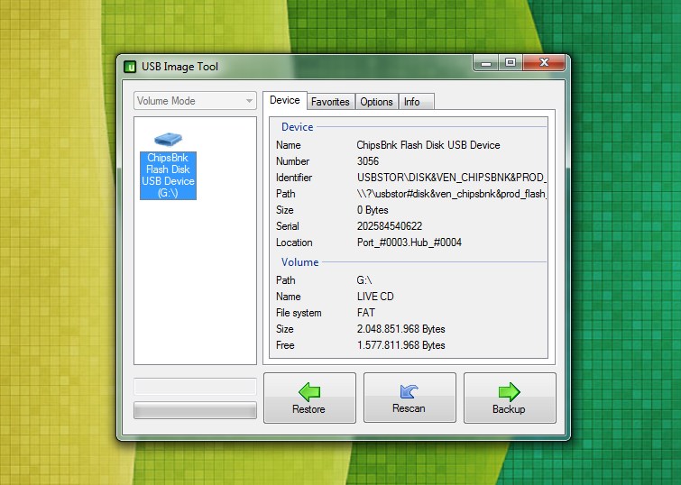
Task: Click the FAT file system value
Action: tap(365, 313)
